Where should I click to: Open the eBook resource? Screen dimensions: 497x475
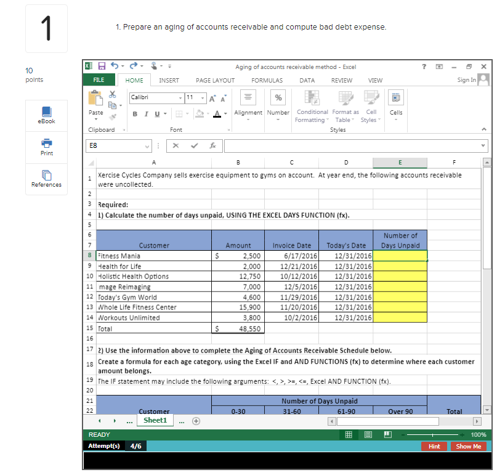(47, 115)
